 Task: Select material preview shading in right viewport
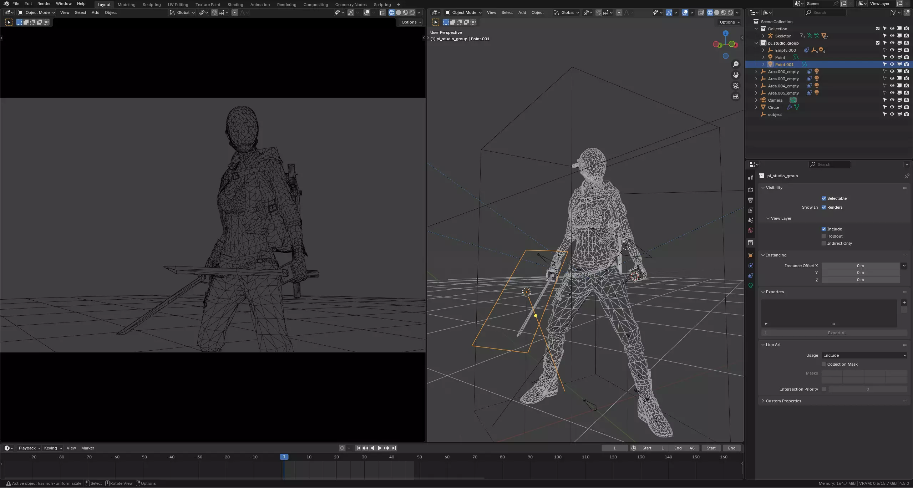coord(724,12)
